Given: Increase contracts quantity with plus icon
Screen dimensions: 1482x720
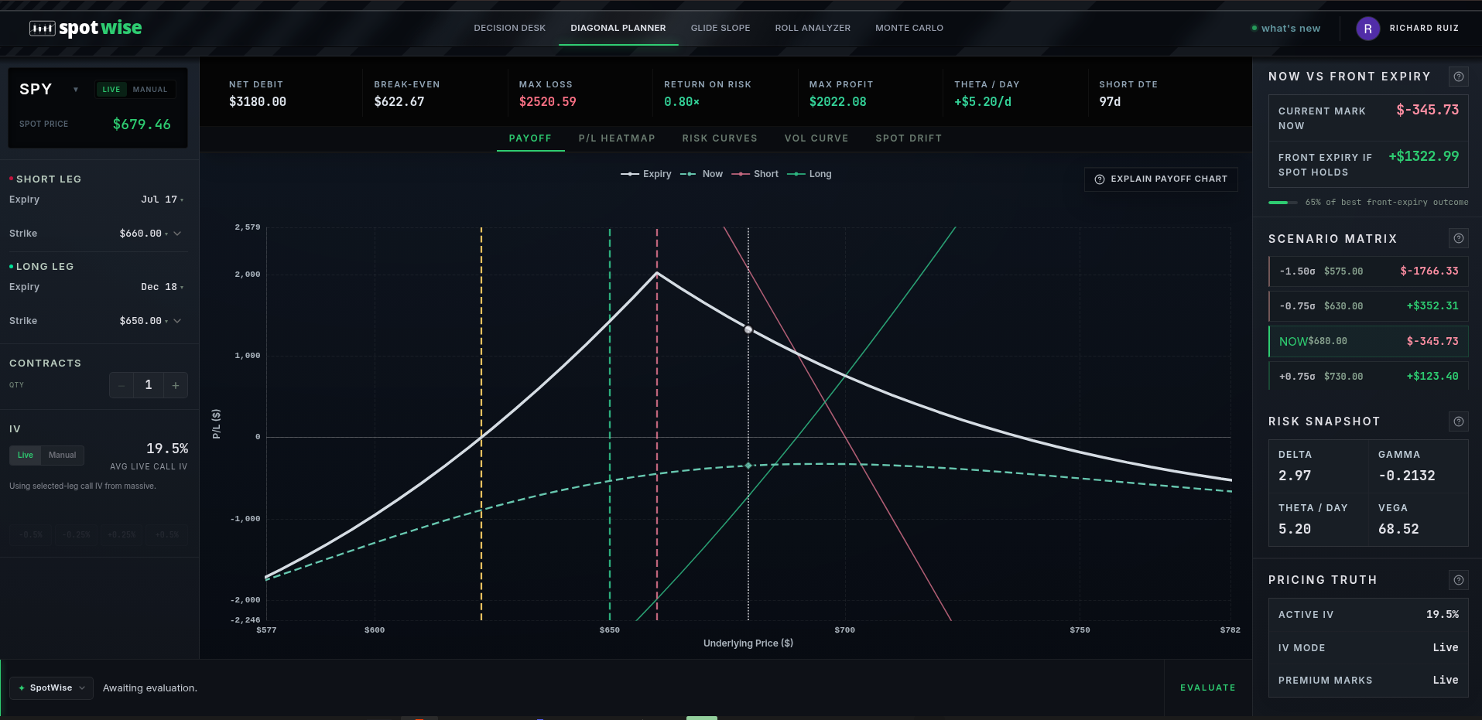Looking at the screenshot, I should 176,385.
